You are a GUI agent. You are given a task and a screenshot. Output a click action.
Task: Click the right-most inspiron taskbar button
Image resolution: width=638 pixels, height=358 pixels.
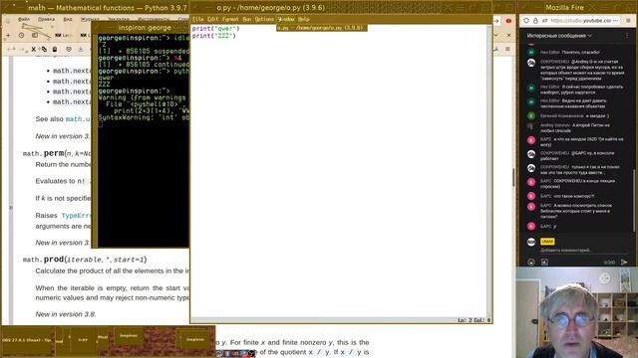point(195,339)
